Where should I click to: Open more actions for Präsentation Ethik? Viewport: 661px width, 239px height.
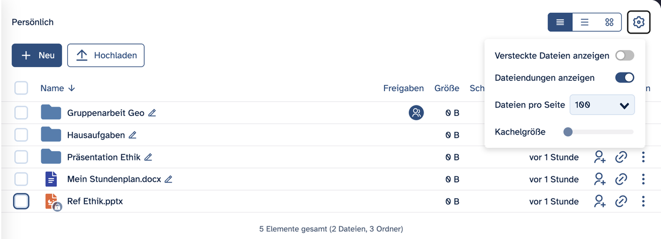[x=643, y=157]
